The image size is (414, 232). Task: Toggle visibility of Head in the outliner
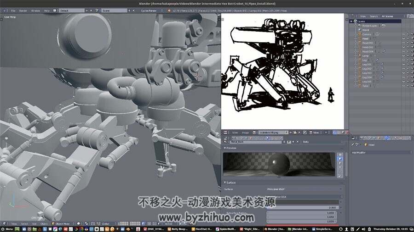(404, 39)
